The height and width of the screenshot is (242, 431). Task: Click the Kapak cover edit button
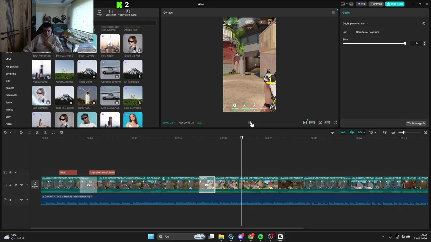pyautogui.click(x=35, y=185)
